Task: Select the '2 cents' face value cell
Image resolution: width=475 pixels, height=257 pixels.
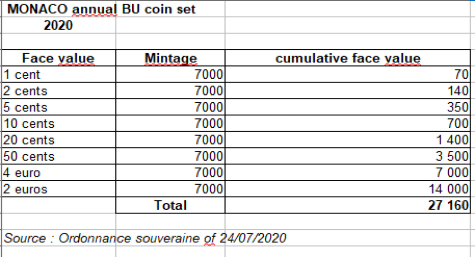Action: coord(58,91)
